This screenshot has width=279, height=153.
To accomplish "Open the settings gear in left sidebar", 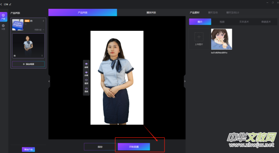I will click(x=3, y=27).
